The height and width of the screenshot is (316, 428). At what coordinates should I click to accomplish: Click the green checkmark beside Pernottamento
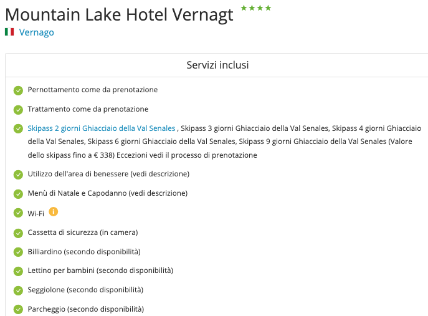[18, 90]
